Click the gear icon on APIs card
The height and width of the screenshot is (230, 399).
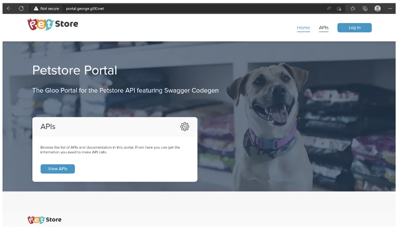click(185, 127)
